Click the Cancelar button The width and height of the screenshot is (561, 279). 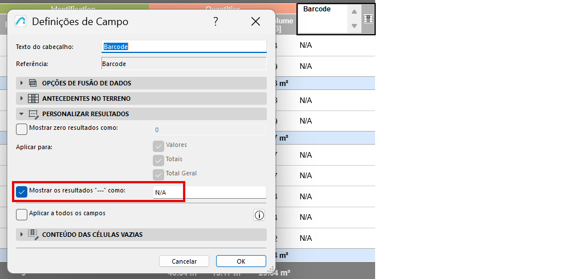tap(184, 261)
